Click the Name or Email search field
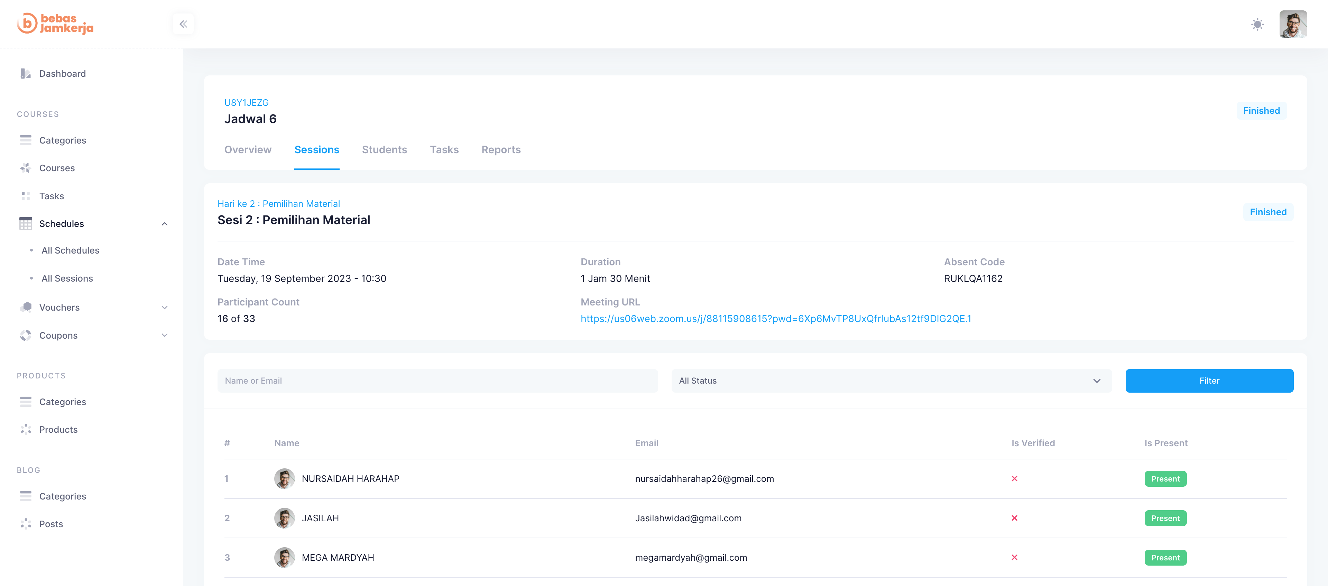Image resolution: width=1328 pixels, height=586 pixels. (437, 381)
